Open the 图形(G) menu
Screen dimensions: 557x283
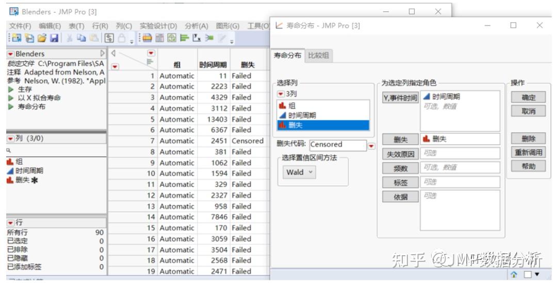pyautogui.click(x=228, y=26)
